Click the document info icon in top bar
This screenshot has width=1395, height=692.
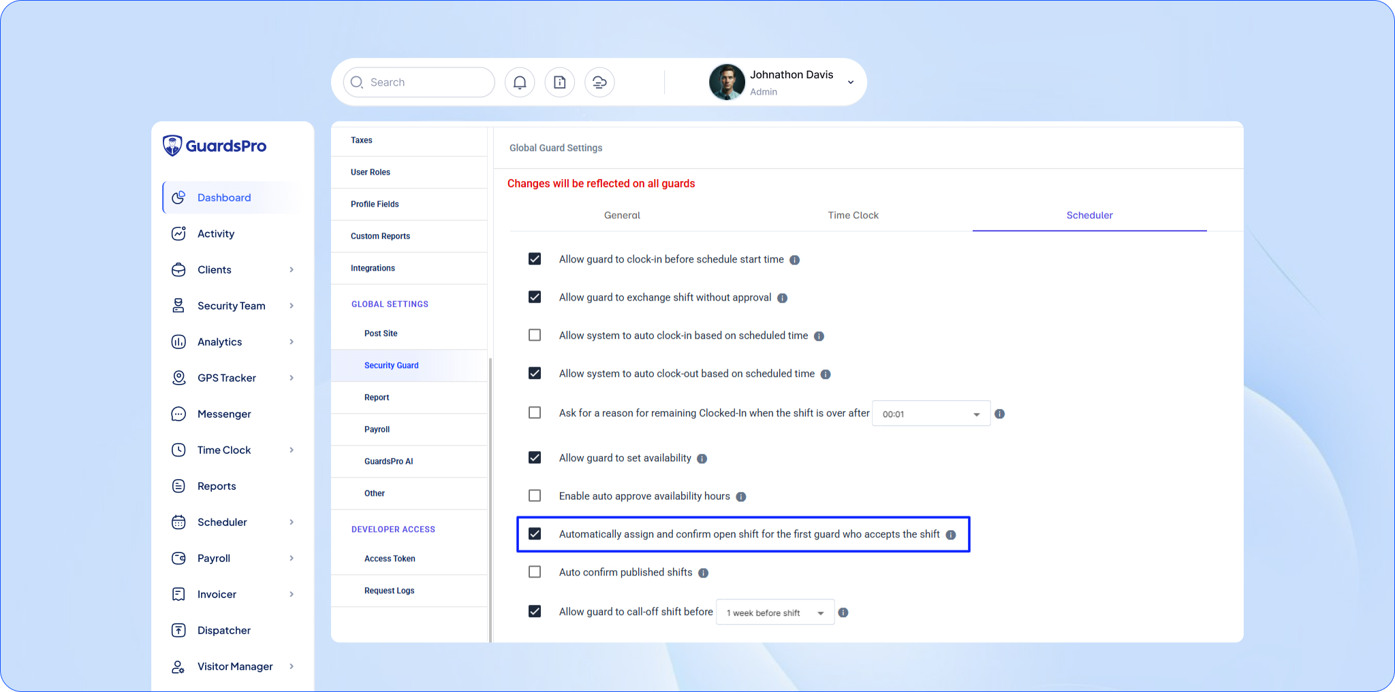(560, 82)
